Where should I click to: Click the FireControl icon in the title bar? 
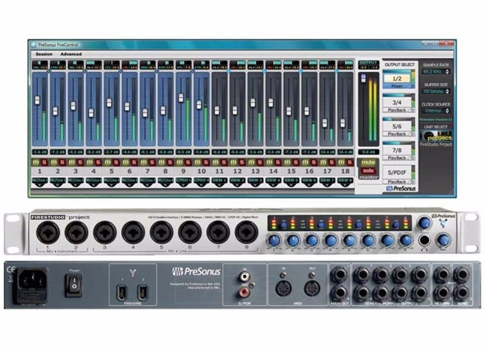[x=34, y=44]
